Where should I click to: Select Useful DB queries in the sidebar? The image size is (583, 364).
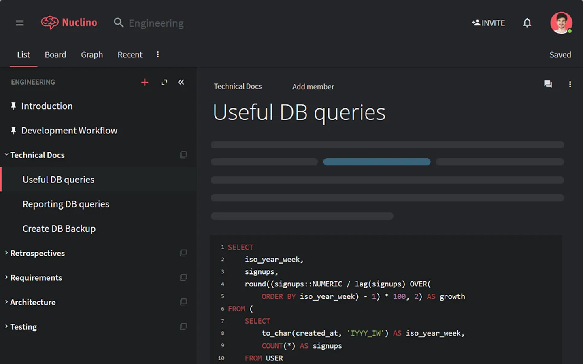tap(58, 180)
